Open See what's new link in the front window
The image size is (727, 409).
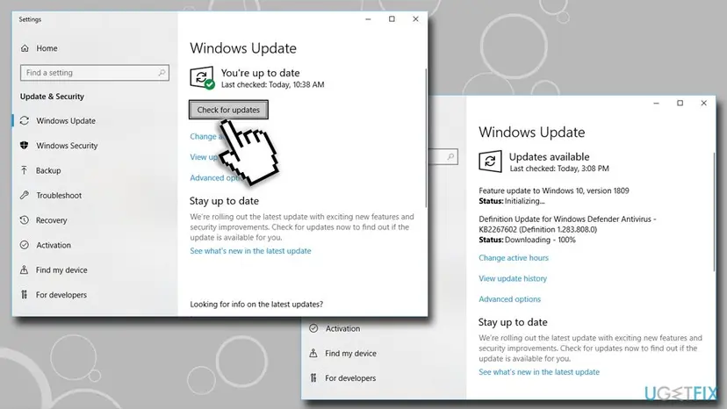250,251
